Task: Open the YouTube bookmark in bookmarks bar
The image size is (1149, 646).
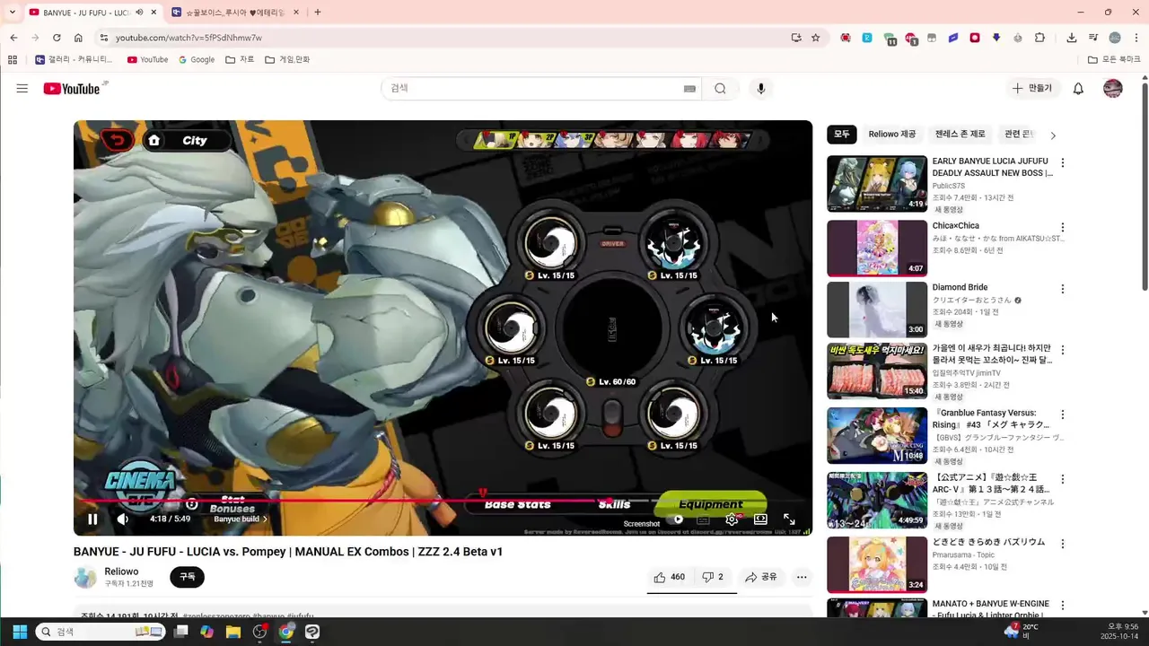Action: click(148, 60)
